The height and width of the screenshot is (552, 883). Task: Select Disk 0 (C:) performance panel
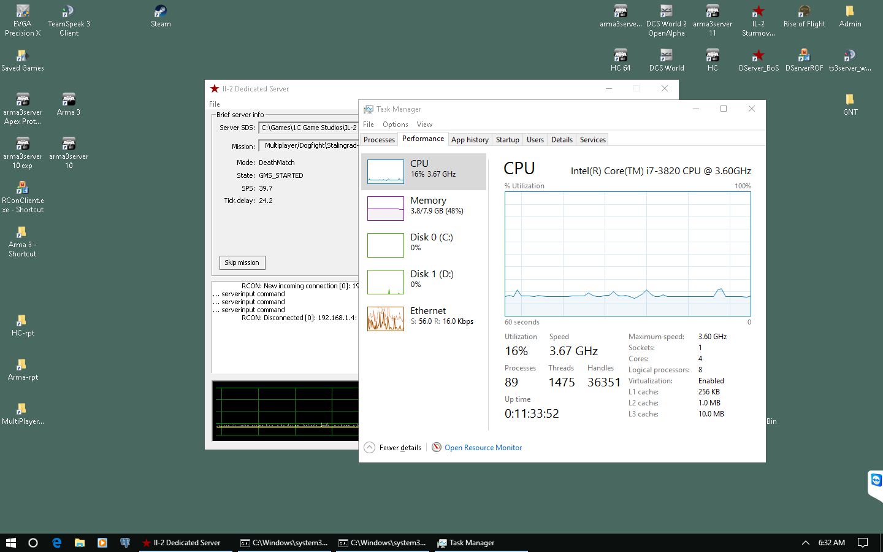pyautogui.click(x=424, y=245)
